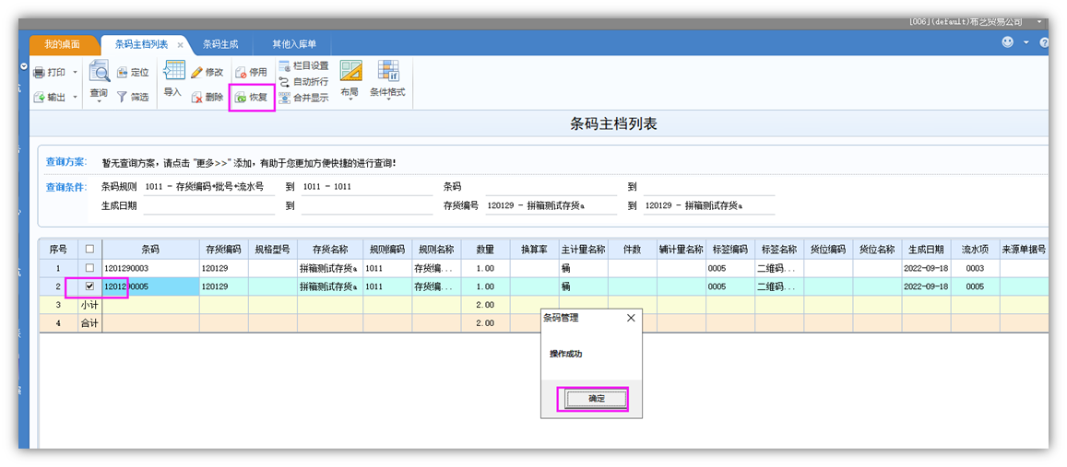Image resolution: width=1067 pixels, height=467 pixels.
Task: Open dropdown beside smiley icon
Action: (1026, 42)
